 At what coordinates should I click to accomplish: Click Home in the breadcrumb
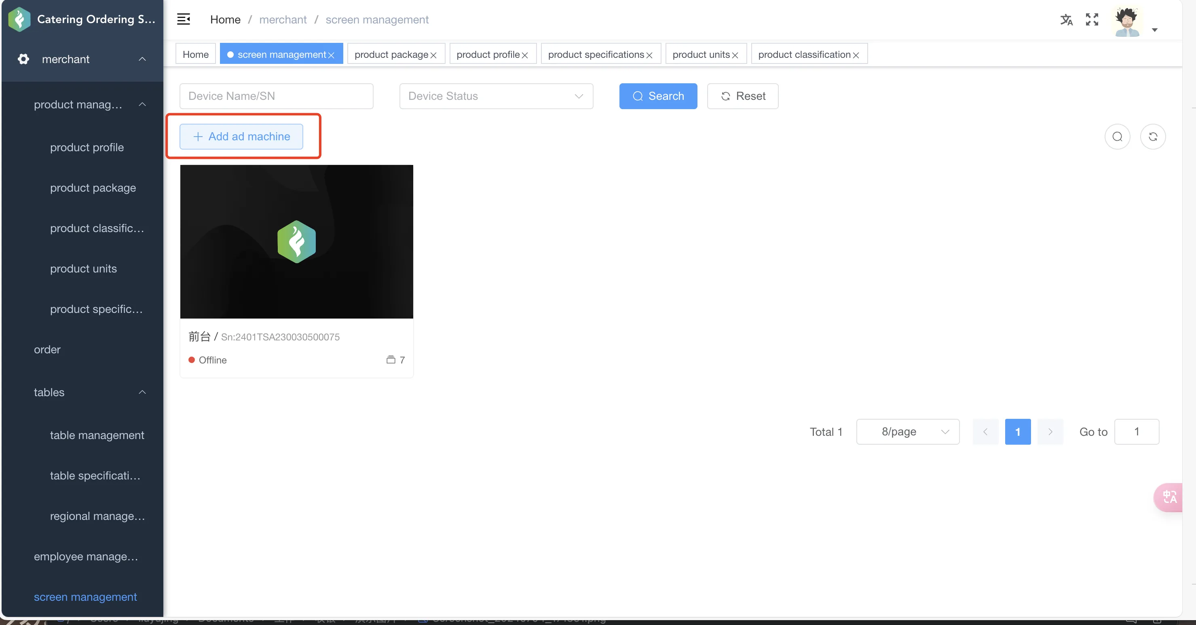225,19
